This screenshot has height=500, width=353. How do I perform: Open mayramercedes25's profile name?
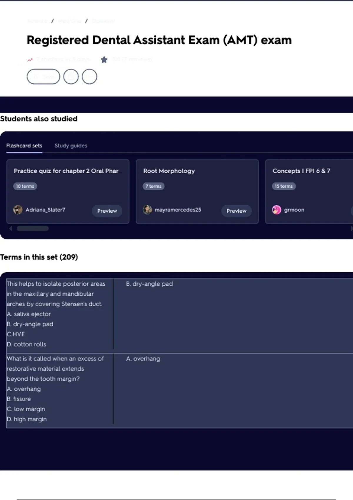pos(178,210)
